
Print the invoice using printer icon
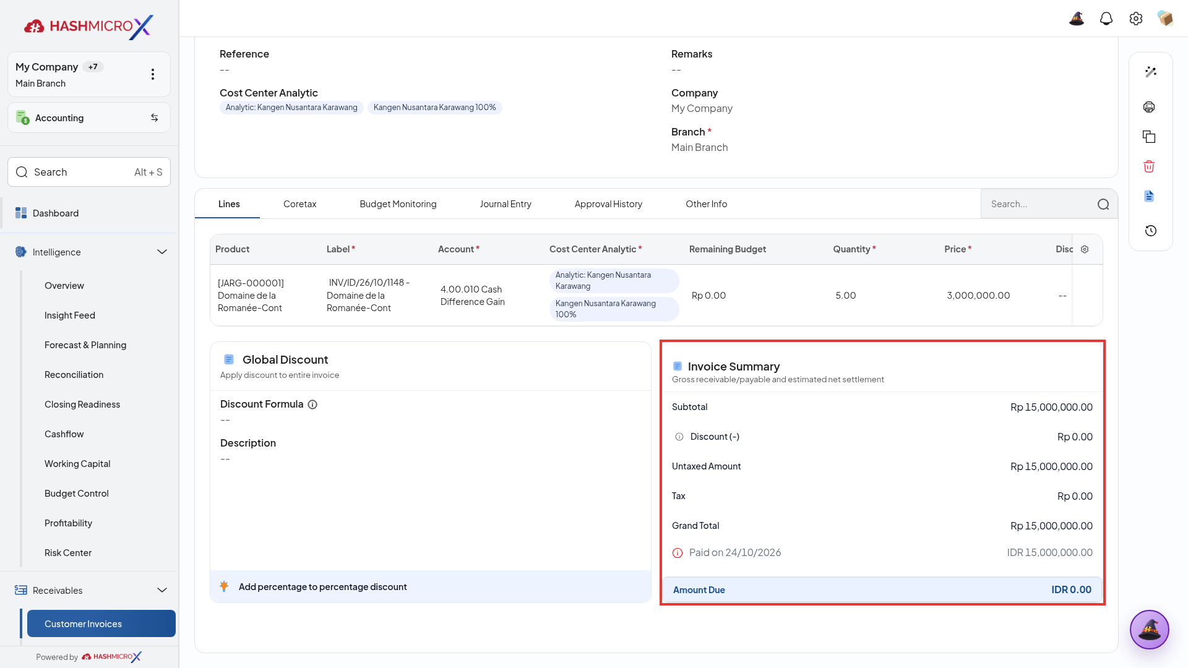(x=1149, y=107)
